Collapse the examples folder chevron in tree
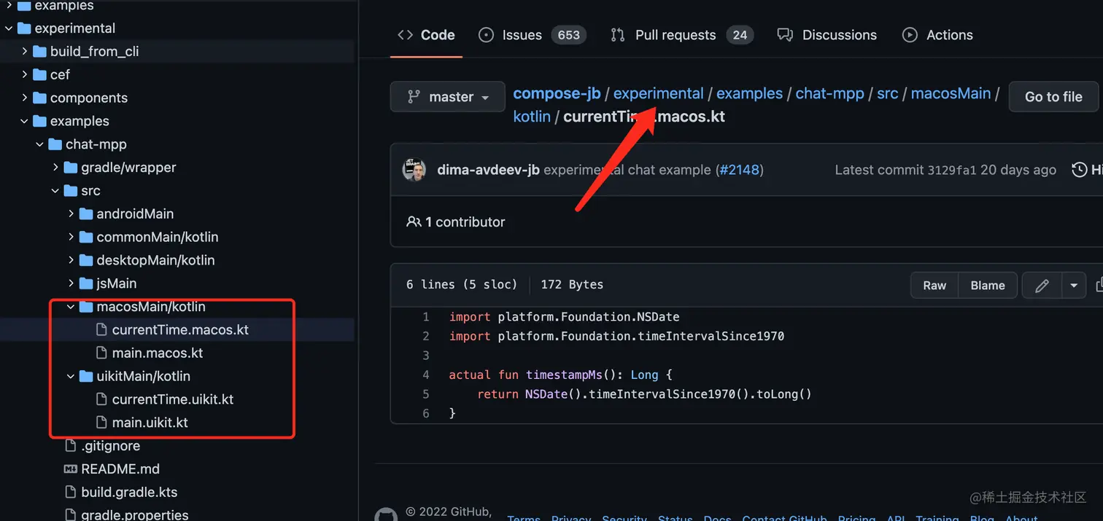The image size is (1103, 521). coord(24,122)
